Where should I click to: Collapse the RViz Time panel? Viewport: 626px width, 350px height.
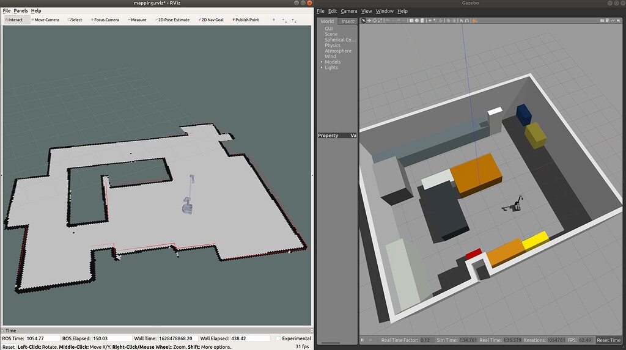click(x=2, y=330)
